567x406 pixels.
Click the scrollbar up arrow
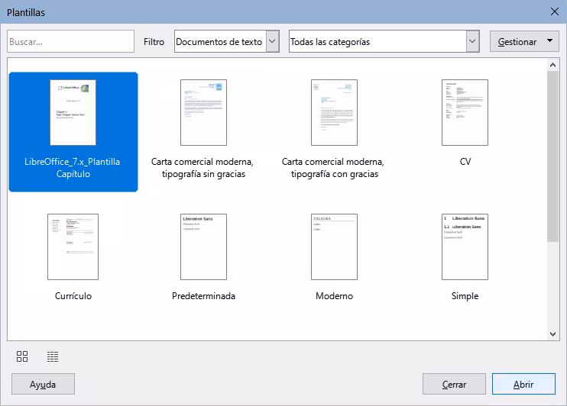[552, 65]
